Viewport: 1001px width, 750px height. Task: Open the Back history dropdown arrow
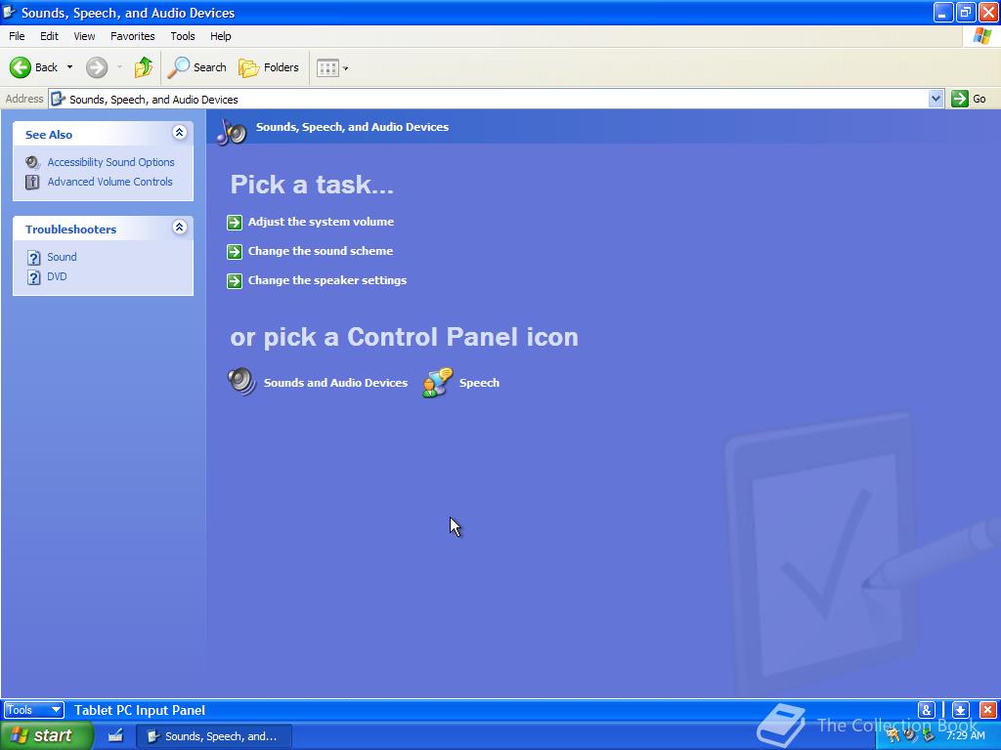click(69, 67)
